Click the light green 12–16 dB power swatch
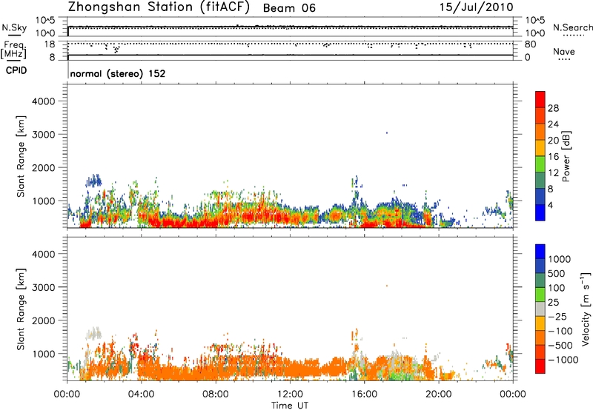 [x=540, y=164]
